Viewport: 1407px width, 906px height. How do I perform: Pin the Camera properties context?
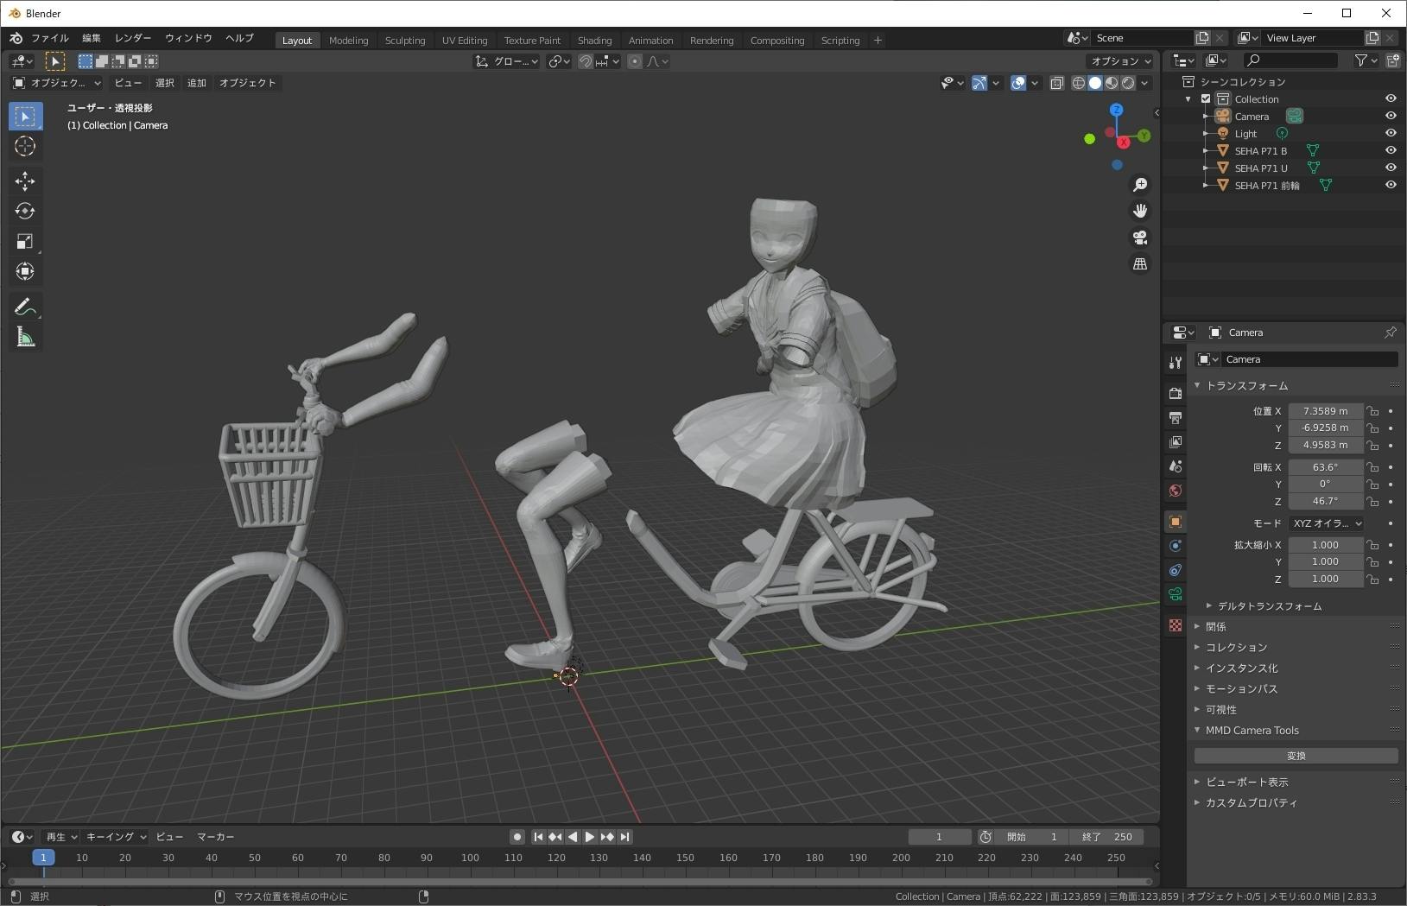(x=1390, y=333)
